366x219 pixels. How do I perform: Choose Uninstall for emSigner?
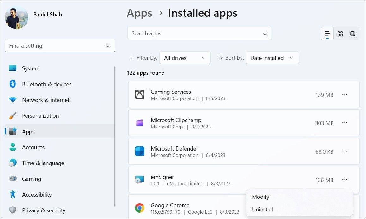pyautogui.click(x=262, y=209)
